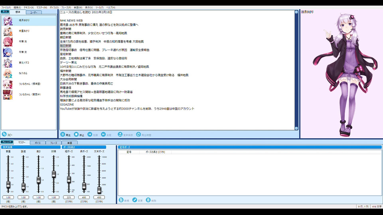Open the 単語(W) menu in menu bar

click(x=78, y=8)
